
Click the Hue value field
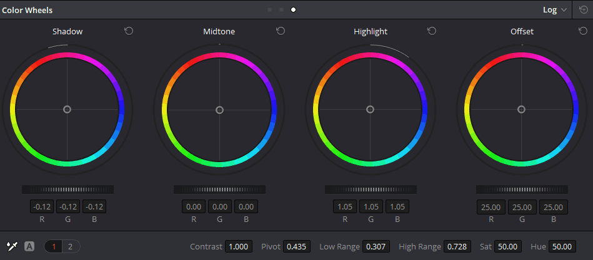click(562, 247)
